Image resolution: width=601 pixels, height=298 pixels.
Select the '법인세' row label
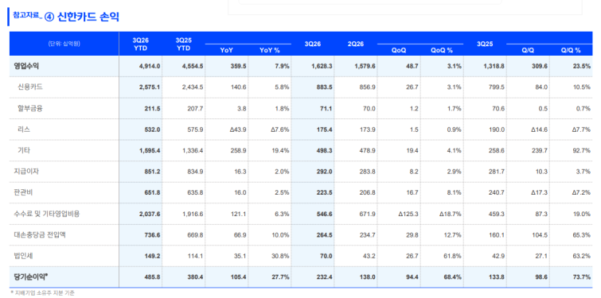click(23, 256)
